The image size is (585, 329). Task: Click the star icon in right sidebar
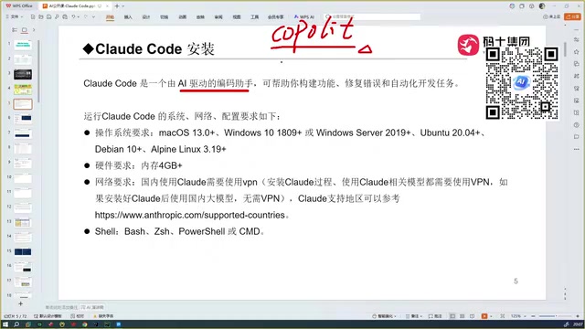[x=577, y=52]
